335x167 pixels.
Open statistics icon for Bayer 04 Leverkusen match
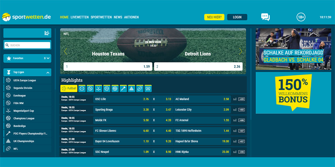235,141
